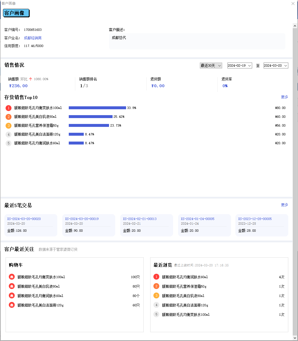Click return amount ¥0.00
The image size is (298, 341).
[x=158, y=86]
